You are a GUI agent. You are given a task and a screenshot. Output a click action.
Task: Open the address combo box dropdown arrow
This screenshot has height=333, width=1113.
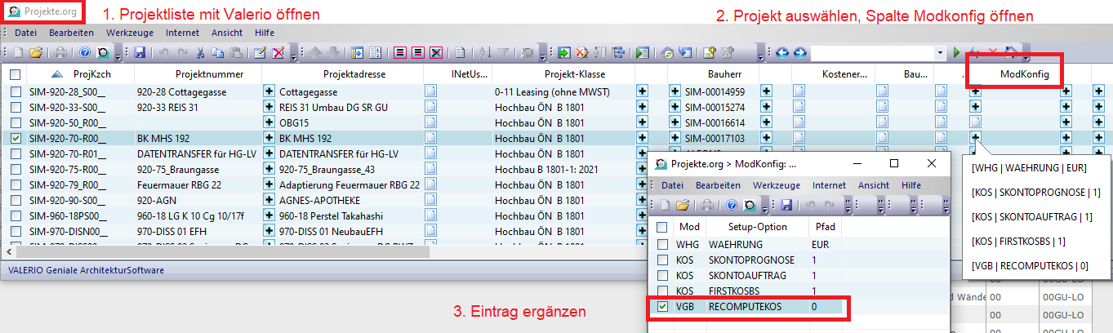(941, 53)
